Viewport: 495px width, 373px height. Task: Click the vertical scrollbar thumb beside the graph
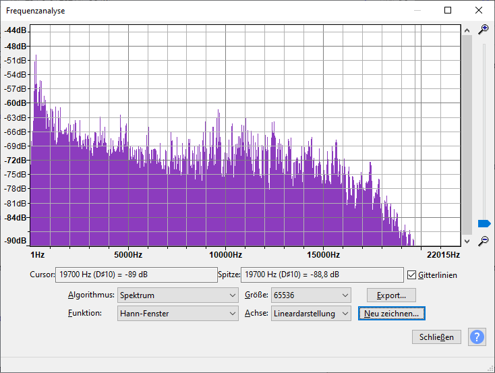click(x=467, y=135)
